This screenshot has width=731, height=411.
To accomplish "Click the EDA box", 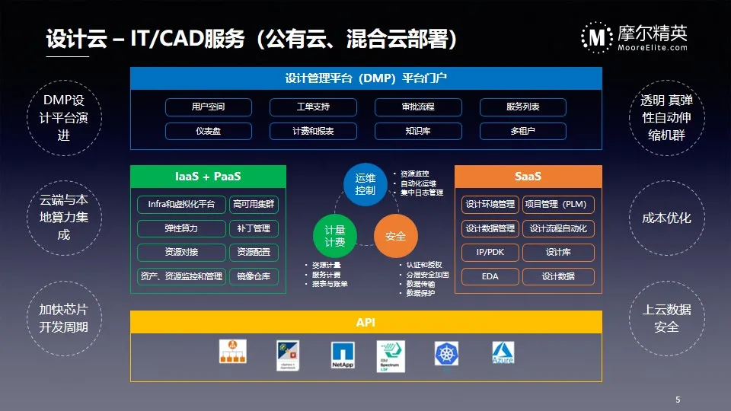I will point(490,276).
